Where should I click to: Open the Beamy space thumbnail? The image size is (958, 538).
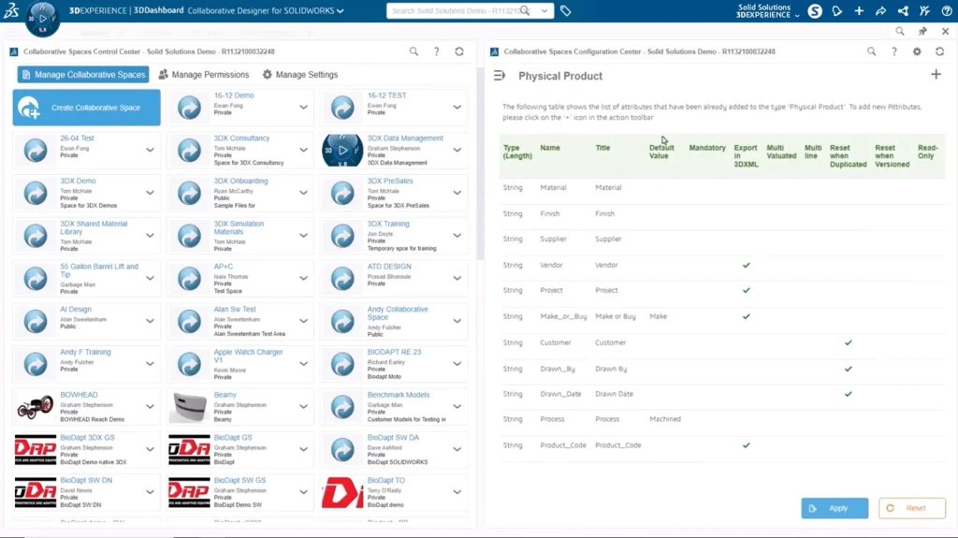(189, 407)
